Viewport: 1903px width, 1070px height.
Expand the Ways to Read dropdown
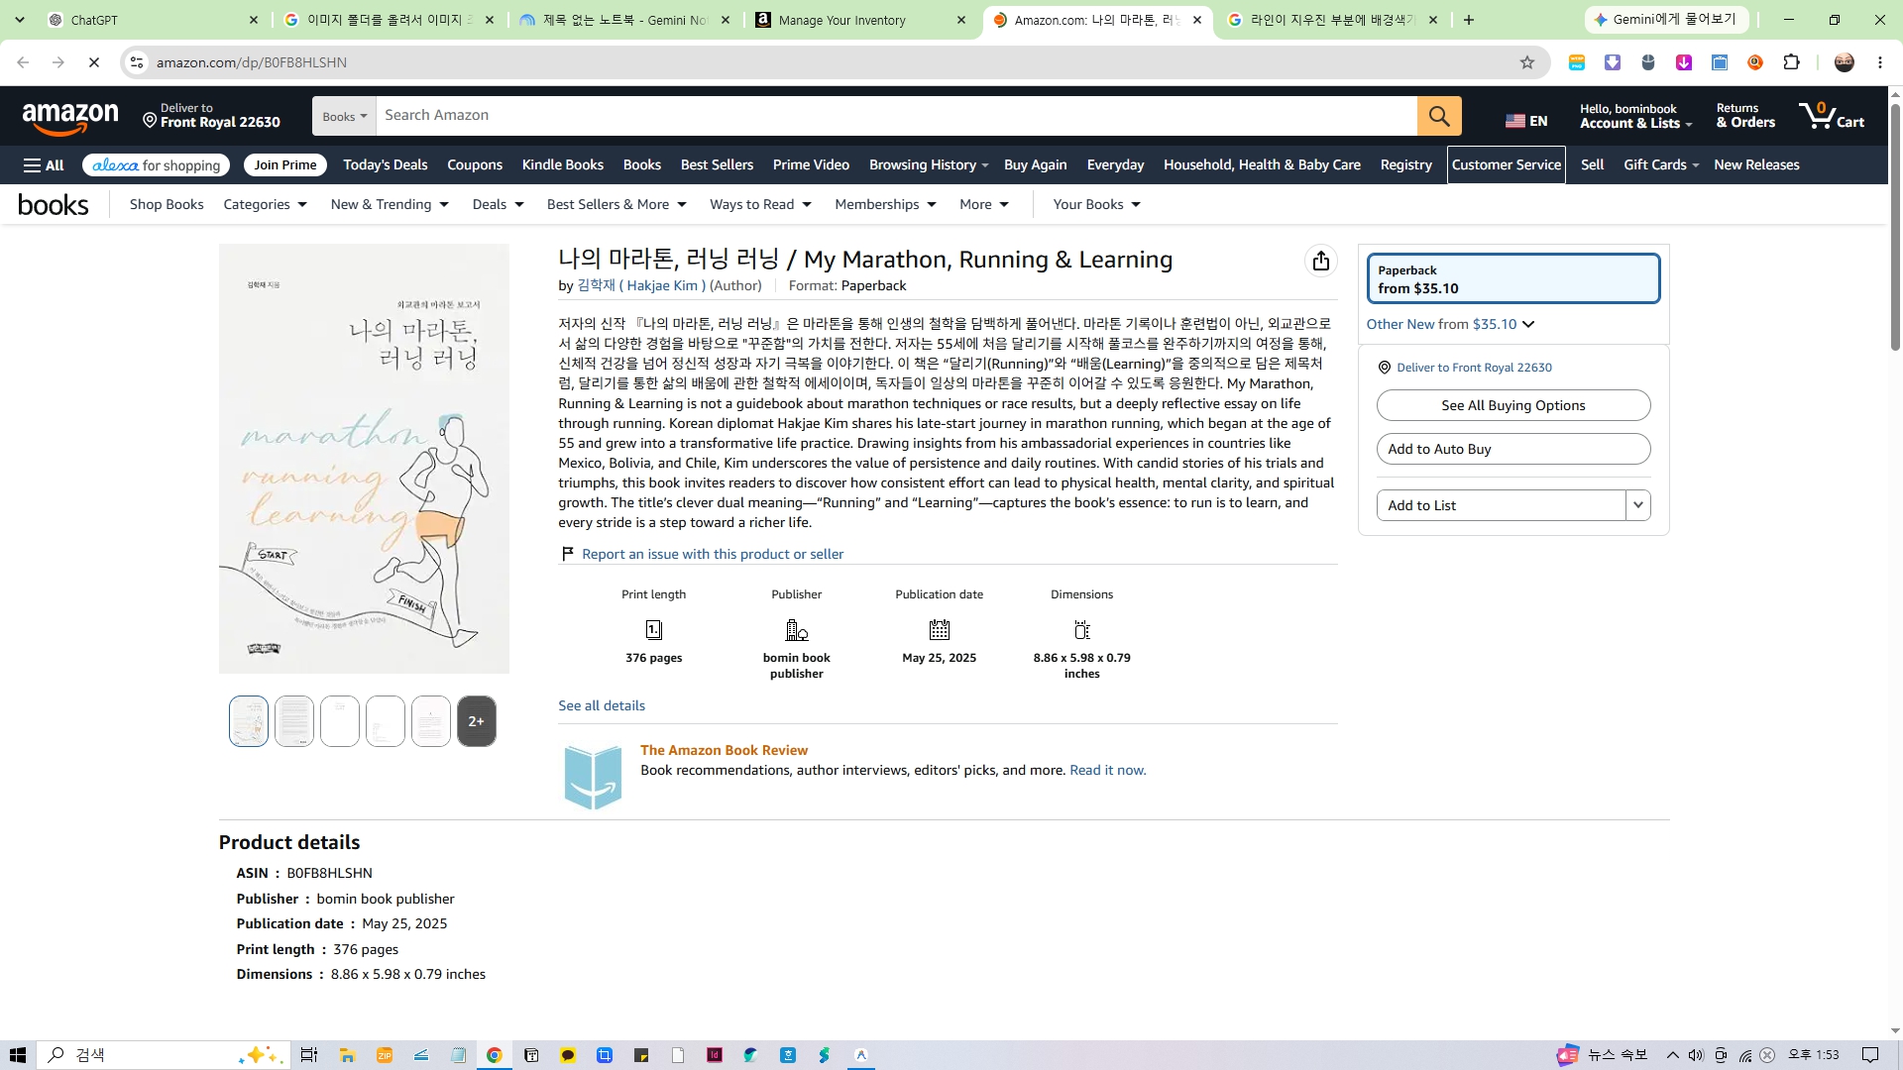(x=761, y=204)
